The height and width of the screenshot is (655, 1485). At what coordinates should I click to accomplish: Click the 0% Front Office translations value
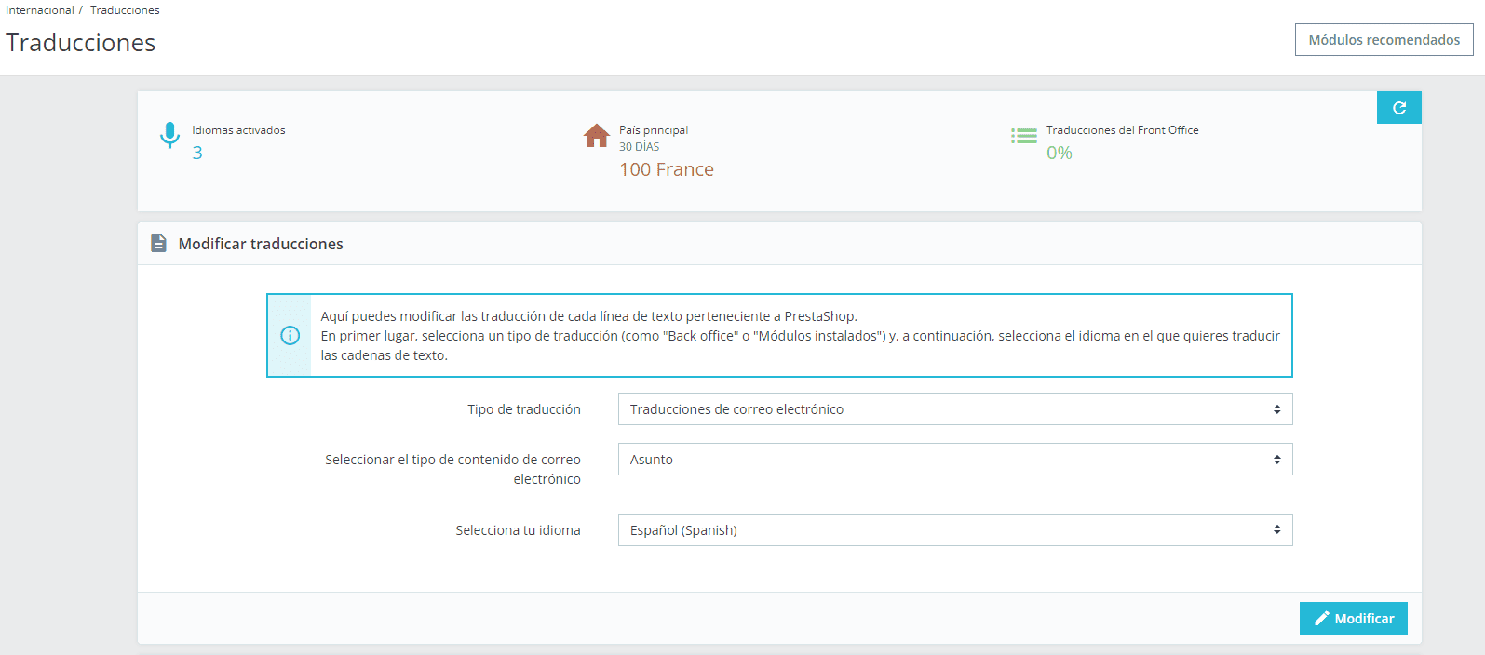tap(1059, 154)
